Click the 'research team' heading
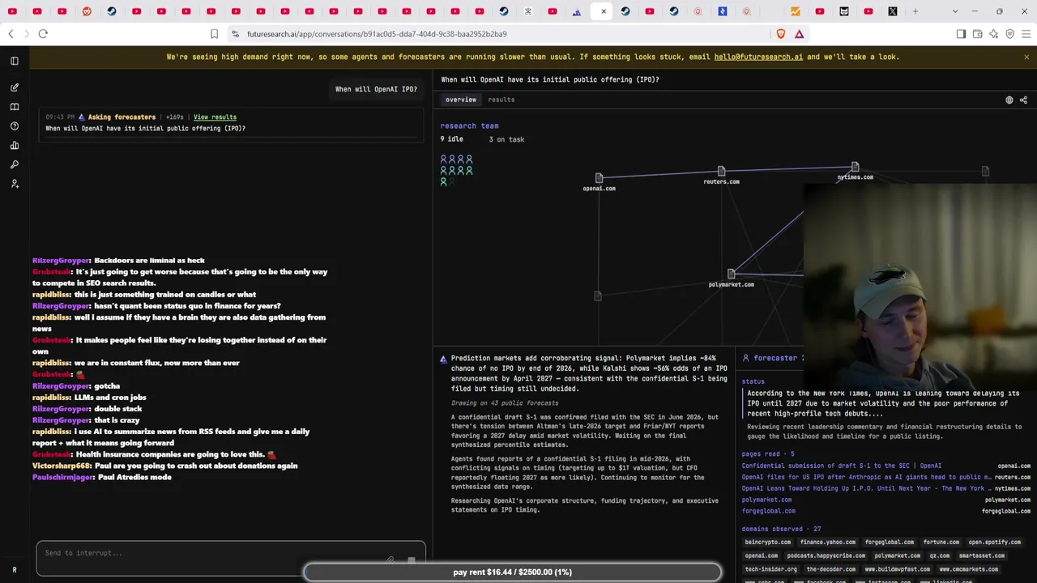Screen dimensions: 1037x583 [x=469, y=126]
